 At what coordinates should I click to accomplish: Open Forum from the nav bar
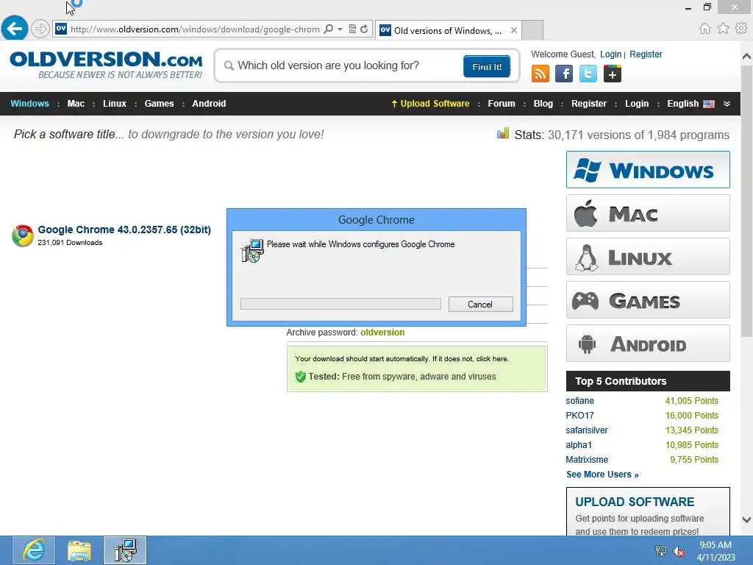(502, 103)
